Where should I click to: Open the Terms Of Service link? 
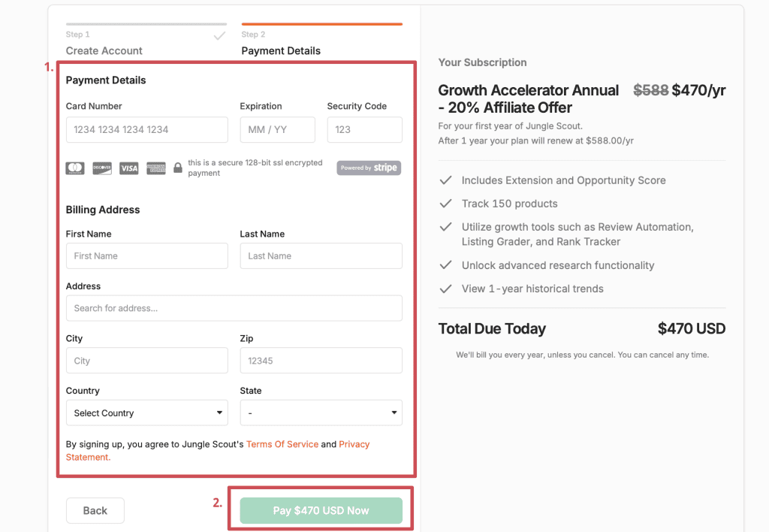282,444
